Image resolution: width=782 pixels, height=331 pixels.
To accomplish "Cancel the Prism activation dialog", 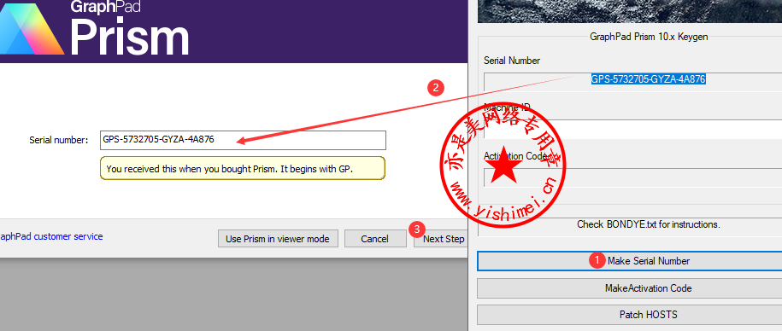I will point(375,238).
